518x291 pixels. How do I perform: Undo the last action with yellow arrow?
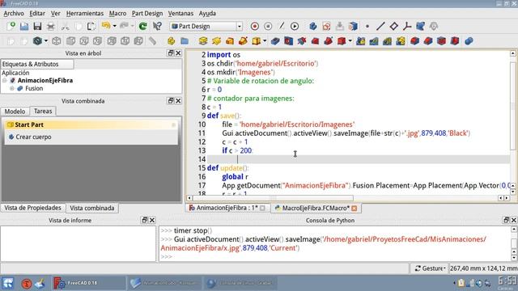click(x=106, y=26)
